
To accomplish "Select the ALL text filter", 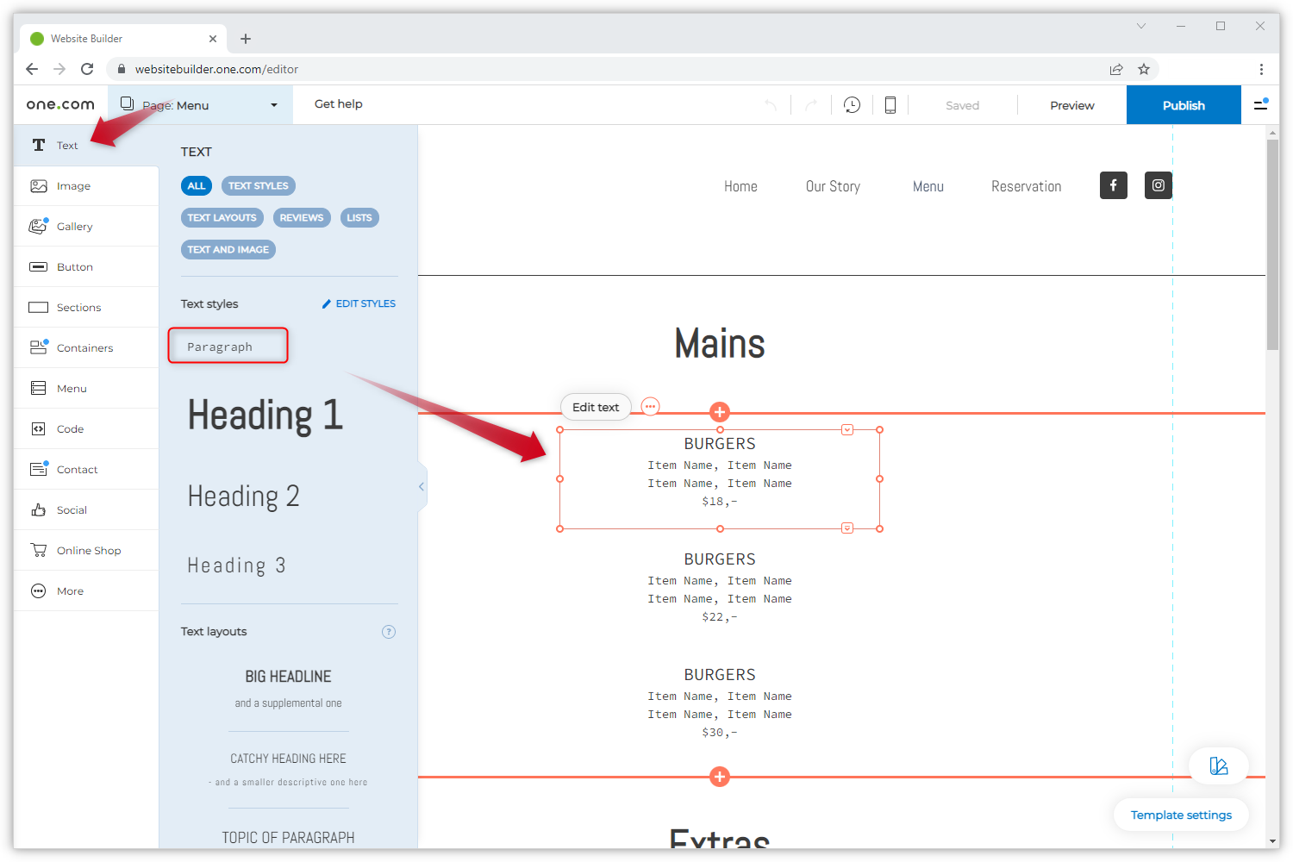I will (x=197, y=186).
